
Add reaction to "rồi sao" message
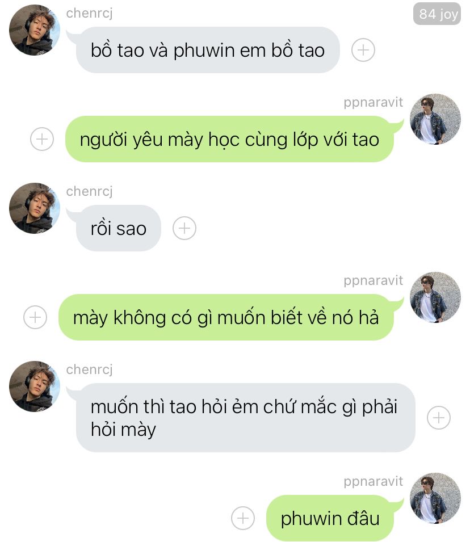184,228
